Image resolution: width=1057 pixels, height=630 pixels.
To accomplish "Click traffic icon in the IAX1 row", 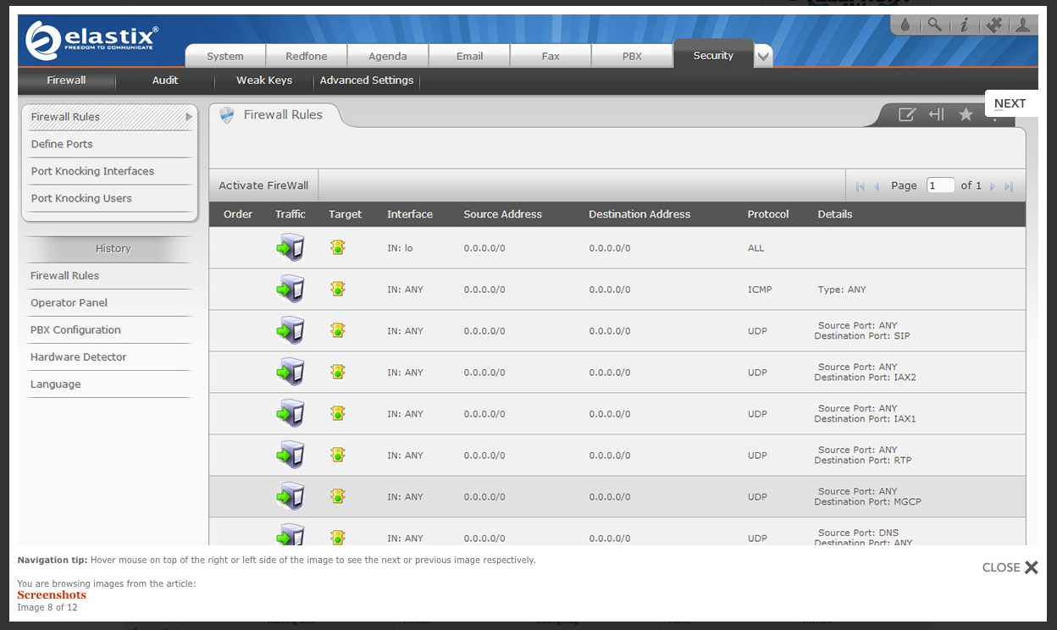I will click(291, 414).
